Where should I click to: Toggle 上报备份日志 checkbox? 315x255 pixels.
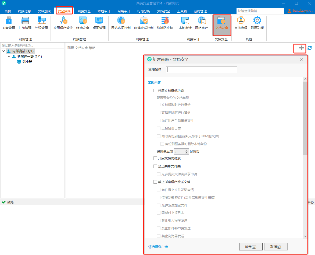click(159, 128)
